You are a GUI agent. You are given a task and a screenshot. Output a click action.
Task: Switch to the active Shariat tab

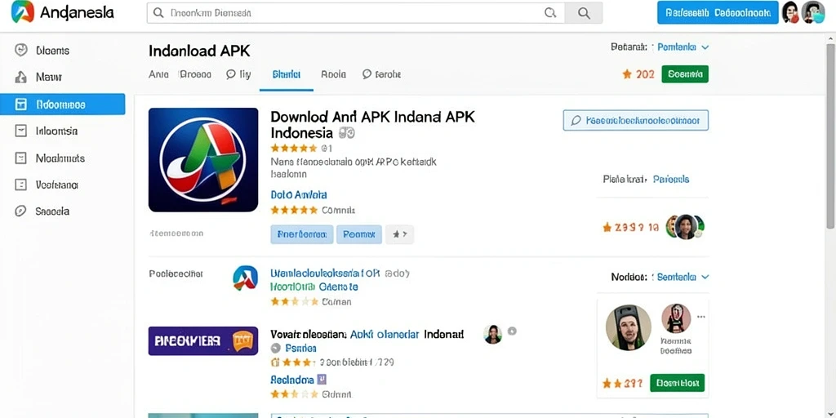click(287, 74)
